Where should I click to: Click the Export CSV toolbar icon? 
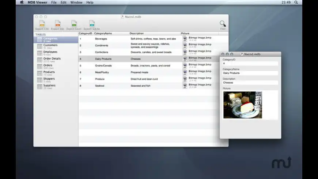pyautogui.click(x=42, y=24)
